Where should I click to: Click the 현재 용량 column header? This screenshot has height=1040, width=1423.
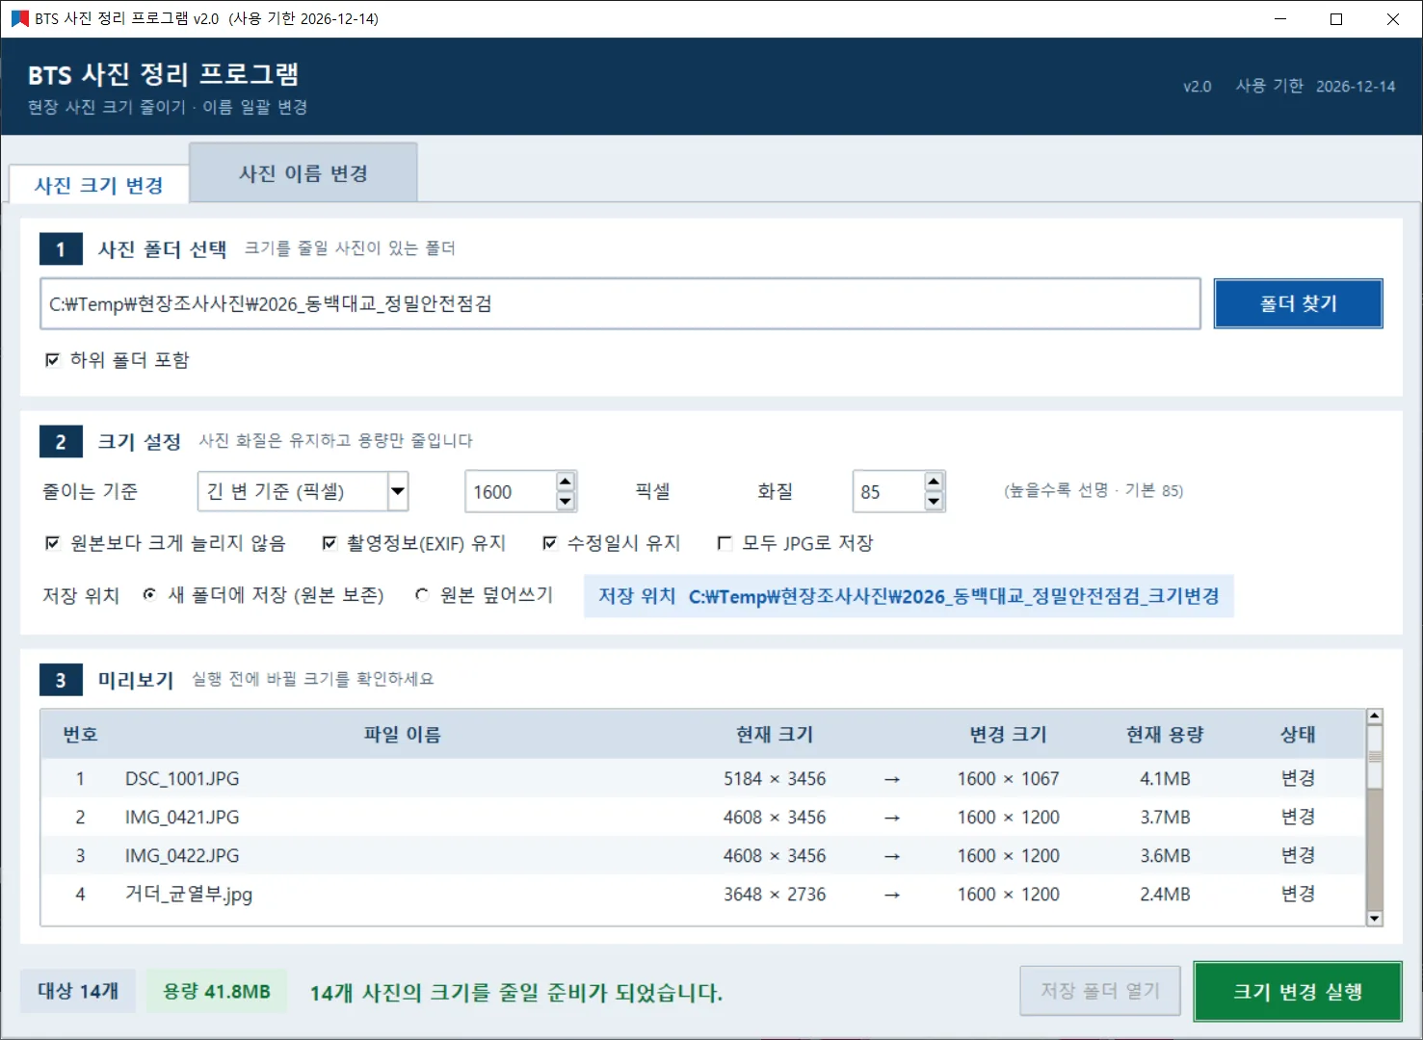(1165, 735)
